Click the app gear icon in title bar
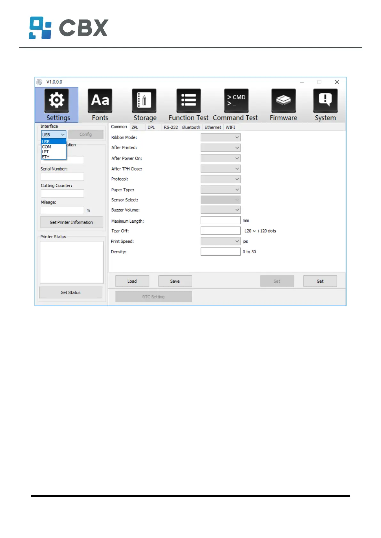Viewport: 381px width, 538px height. pos(39,82)
